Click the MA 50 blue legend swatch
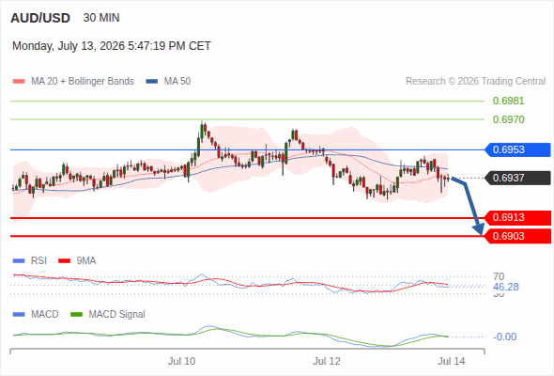Image resolution: width=554 pixels, height=376 pixels. (x=152, y=82)
